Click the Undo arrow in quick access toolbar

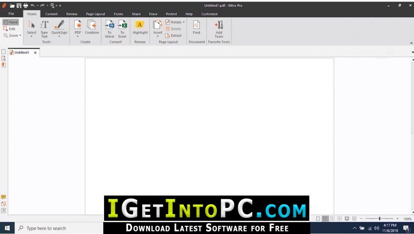tap(32, 5)
